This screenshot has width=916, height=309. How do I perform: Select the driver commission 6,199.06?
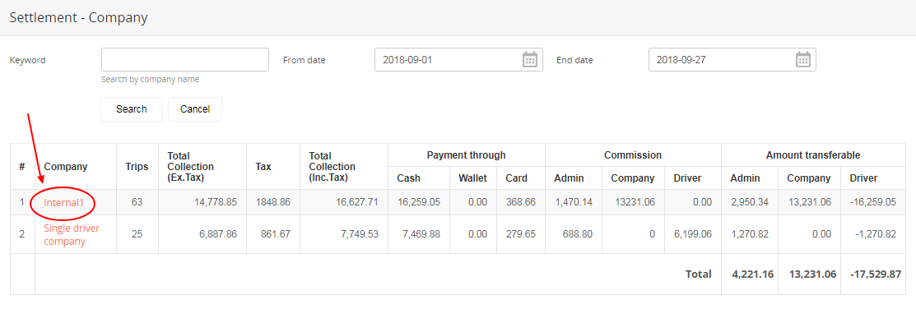point(692,234)
